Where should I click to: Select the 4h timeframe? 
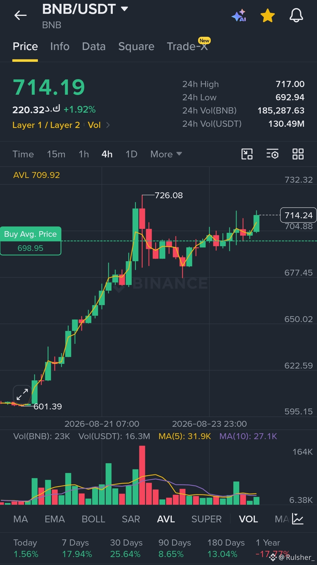point(107,154)
